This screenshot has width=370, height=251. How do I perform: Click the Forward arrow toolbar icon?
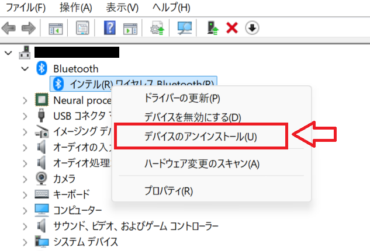click(29, 28)
